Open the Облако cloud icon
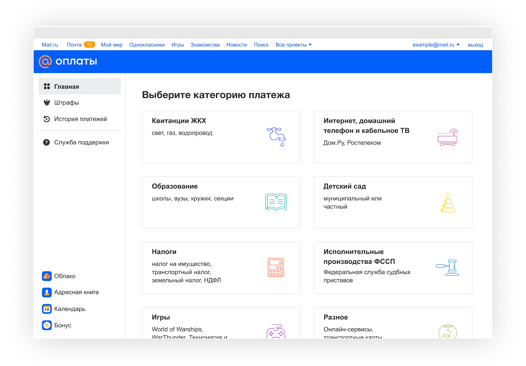This screenshot has height=366, width=526. click(47, 276)
